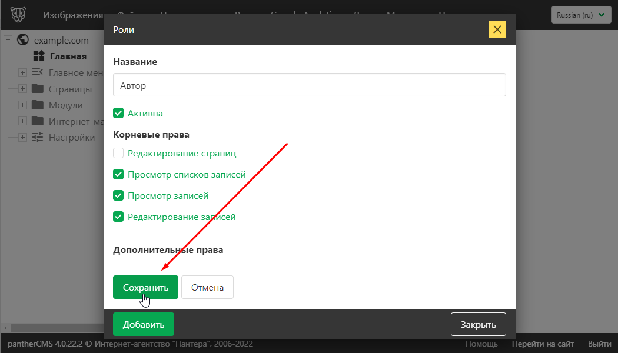Click the dashboard icon next to Главная

[39, 56]
